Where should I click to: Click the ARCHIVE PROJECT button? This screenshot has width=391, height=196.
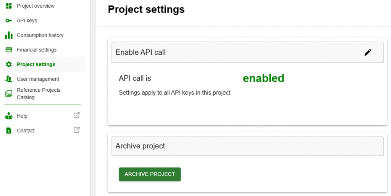tap(150, 174)
